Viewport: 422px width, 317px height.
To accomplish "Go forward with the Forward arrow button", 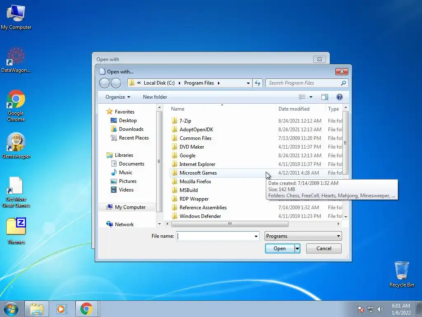I will (x=116, y=83).
